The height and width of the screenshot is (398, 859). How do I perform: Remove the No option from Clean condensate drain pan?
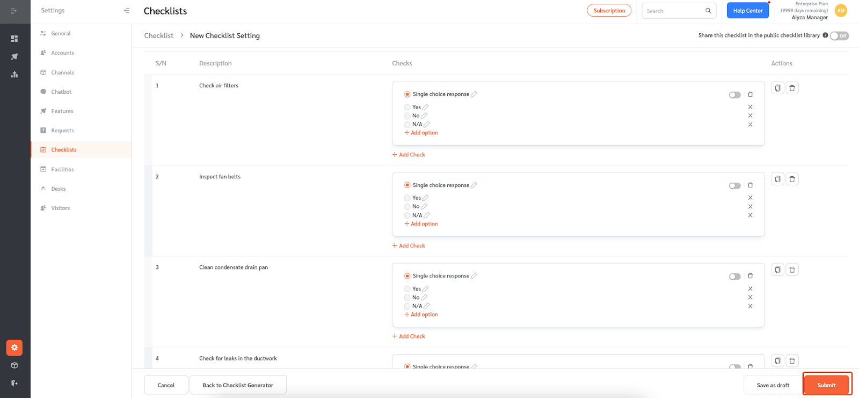(x=751, y=297)
